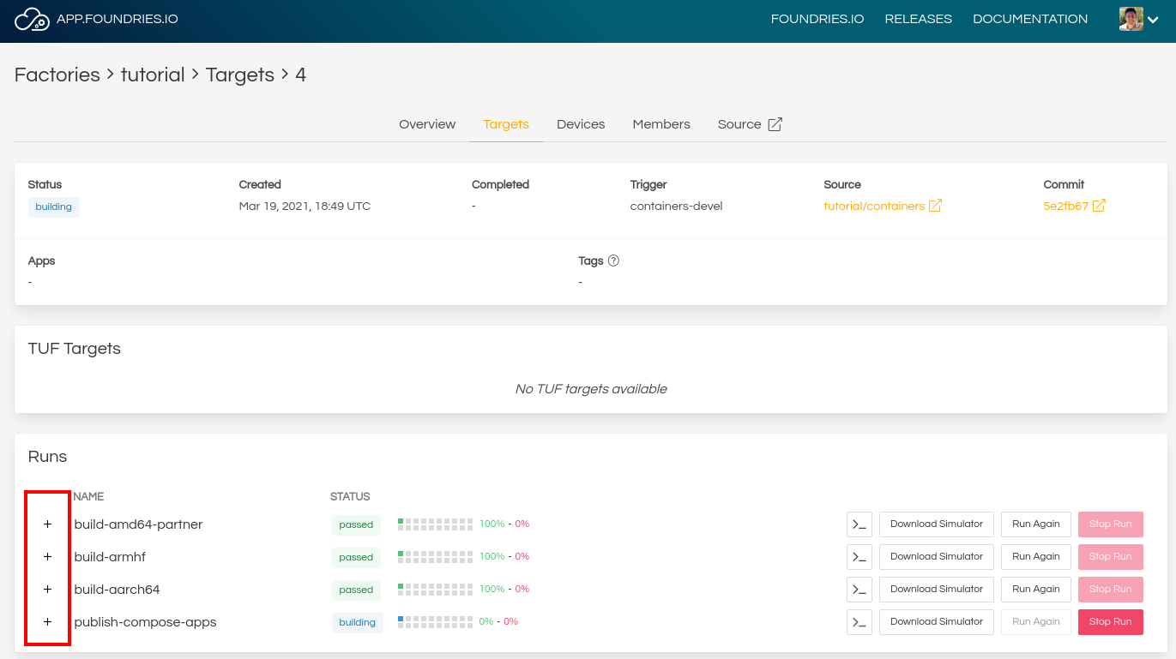Switch to the Devices tab
The width and height of the screenshot is (1176, 659).
pyautogui.click(x=581, y=124)
